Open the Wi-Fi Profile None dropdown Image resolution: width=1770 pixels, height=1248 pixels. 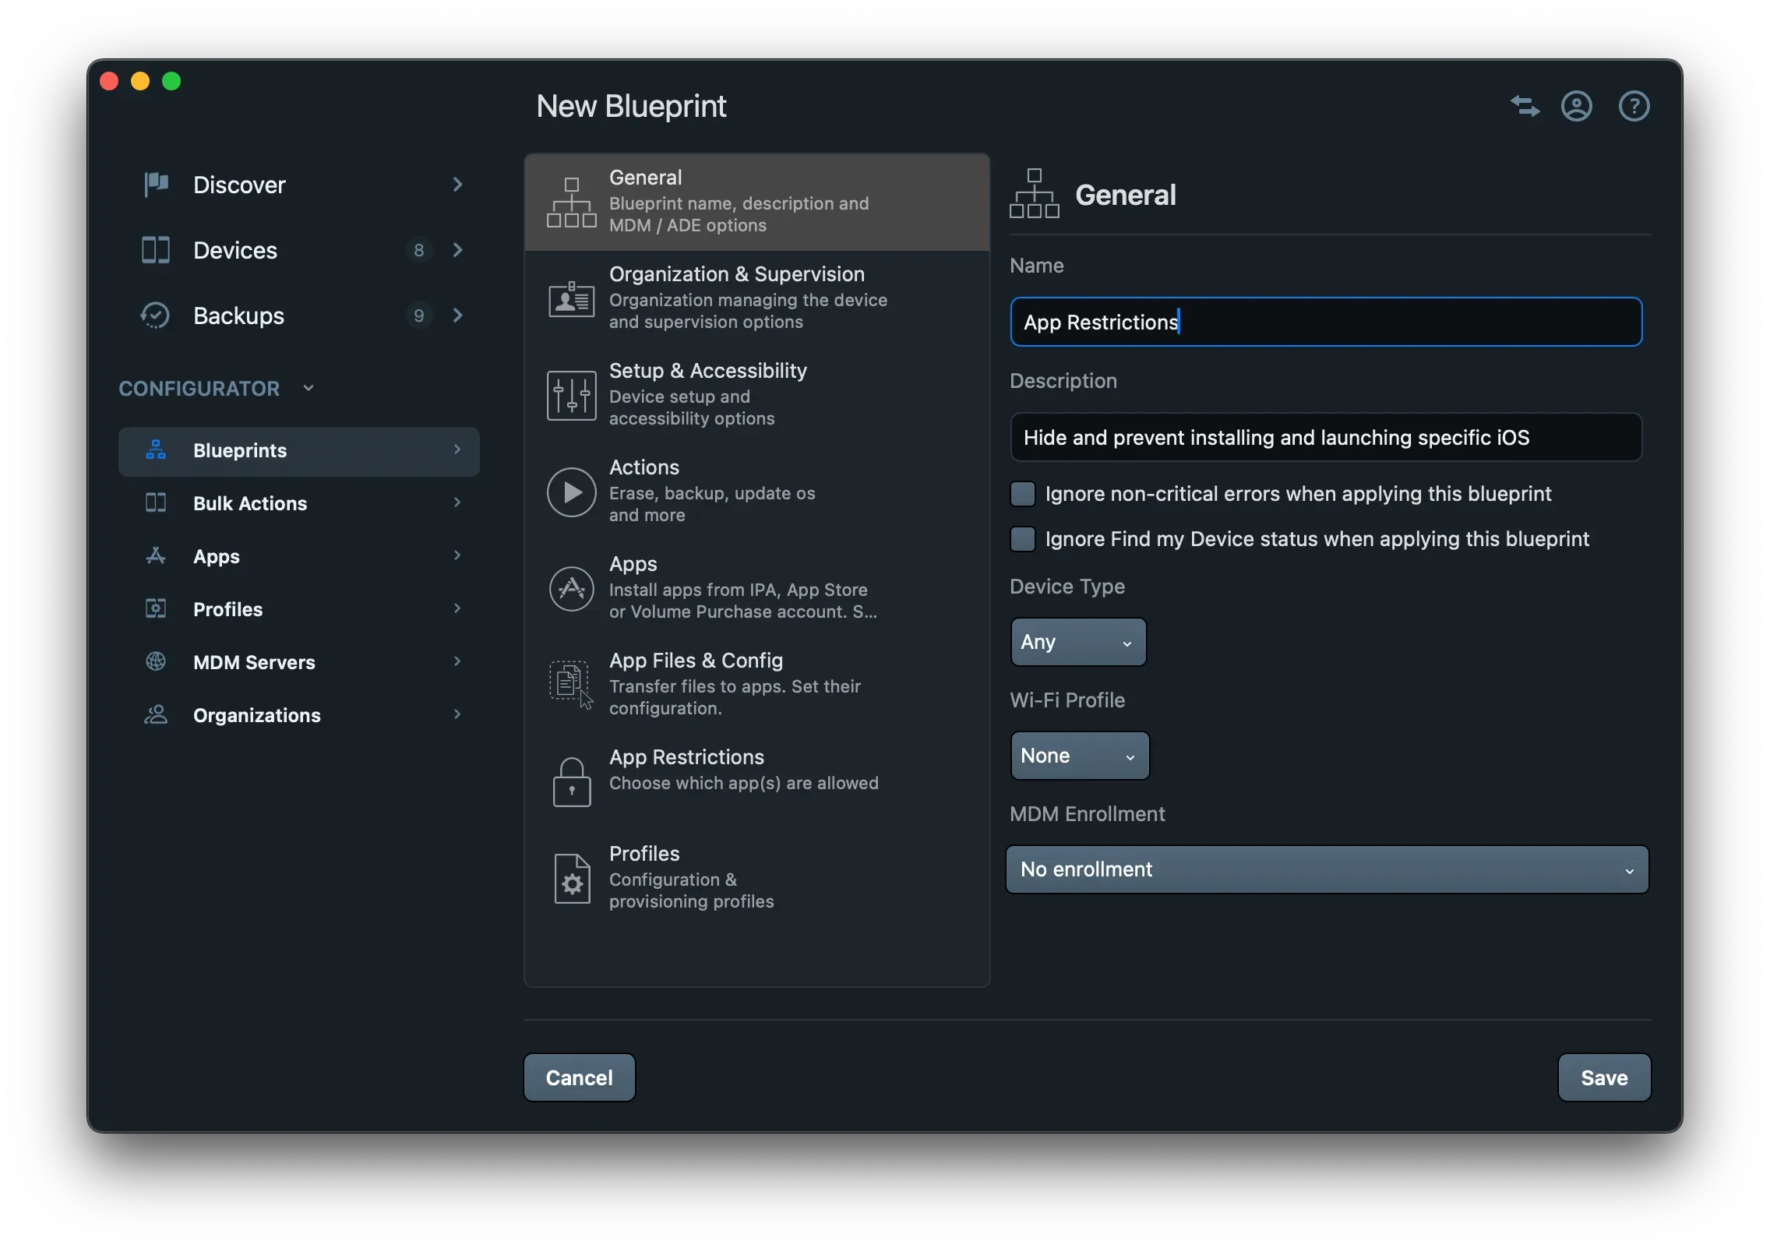(x=1079, y=756)
